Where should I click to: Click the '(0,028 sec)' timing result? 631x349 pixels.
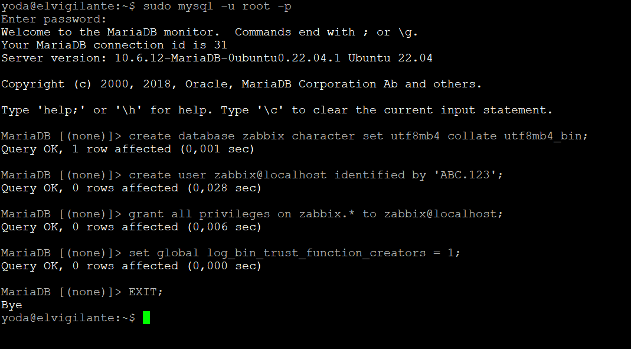(224, 188)
